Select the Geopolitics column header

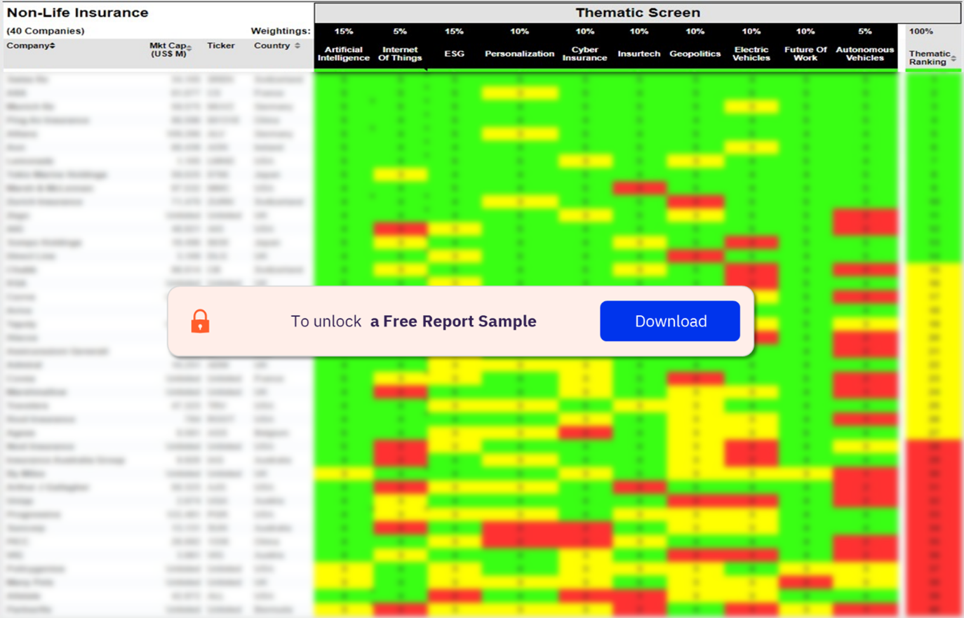pyautogui.click(x=695, y=54)
